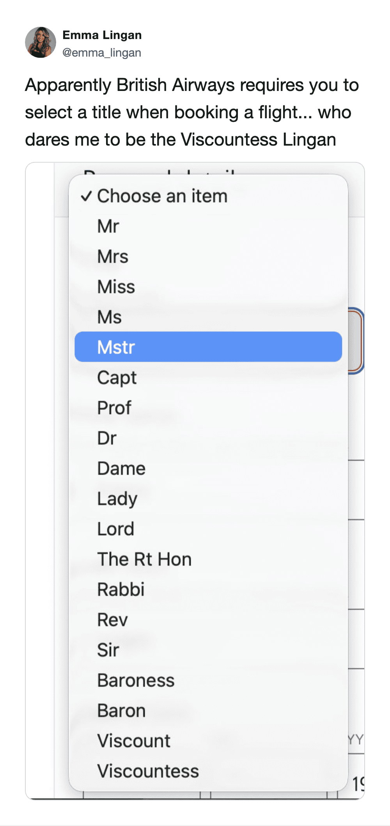Click the tweet text about British Airways
This screenshot has height=826, width=390.
coord(191,112)
